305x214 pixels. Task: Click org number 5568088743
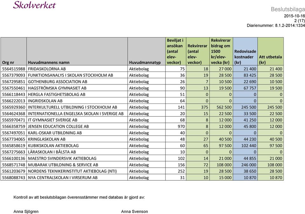14,178
